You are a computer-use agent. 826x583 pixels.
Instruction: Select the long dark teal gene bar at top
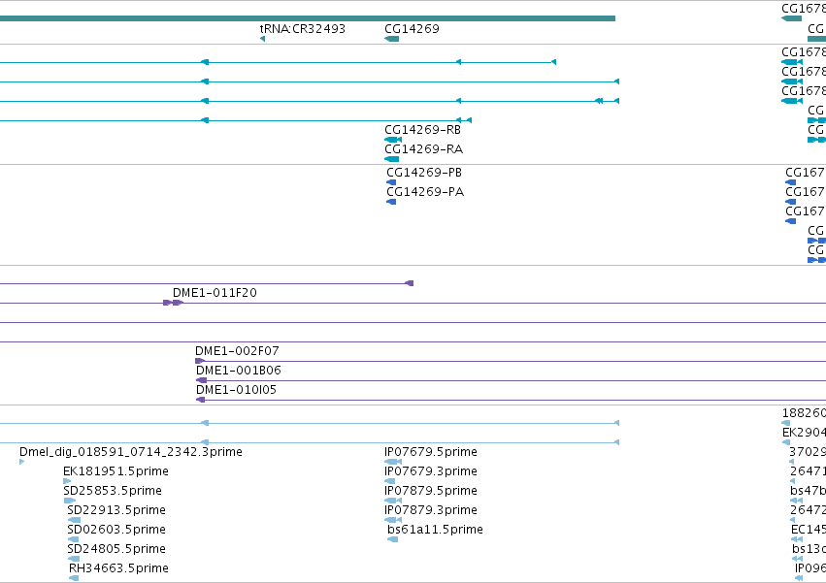[x=308, y=18]
